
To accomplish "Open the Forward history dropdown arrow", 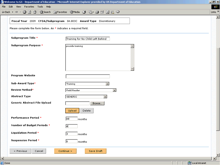I will (x=21, y=12).
